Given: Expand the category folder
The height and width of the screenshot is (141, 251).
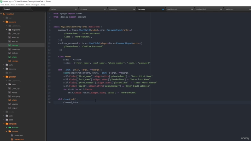Looking at the screenshot, I should pos(4,69).
